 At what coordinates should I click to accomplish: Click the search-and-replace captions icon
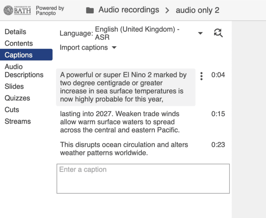218,33
